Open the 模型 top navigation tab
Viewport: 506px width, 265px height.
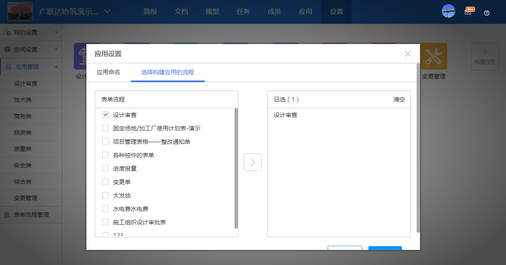pos(212,12)
